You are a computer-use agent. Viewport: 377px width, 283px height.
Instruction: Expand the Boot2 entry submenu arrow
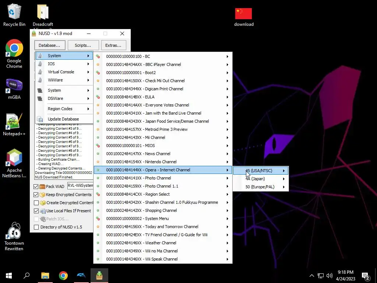point(227,73)
